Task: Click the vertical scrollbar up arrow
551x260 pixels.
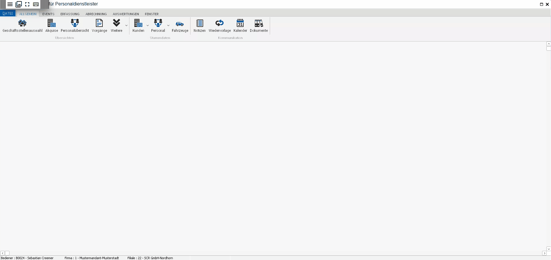Action: tap(549, 44)
